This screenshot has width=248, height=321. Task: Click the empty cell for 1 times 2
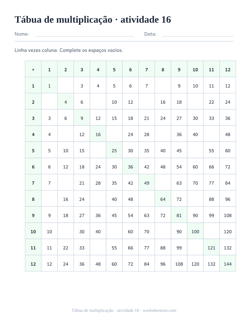pos(65,86)
